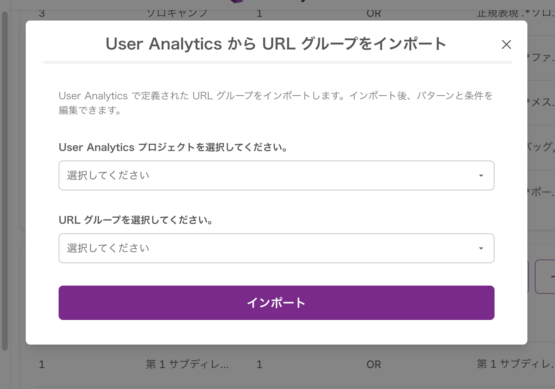Click the vertical scrollbar on the left edge
The image size is (555, 389).
point(5,181)
